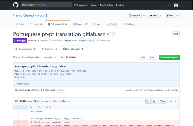Open nunojesus link in commit line
The image size is (193, 126).
click(x=24, y=90)
